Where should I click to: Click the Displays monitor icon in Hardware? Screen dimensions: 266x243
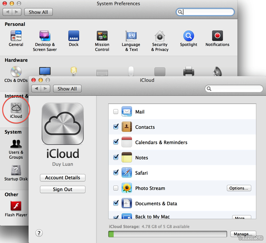coord(45,71)
